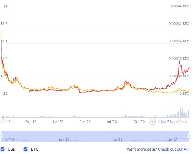Screen dimensions: 194x154
Task: Click the tallest volume bar spike
Action: tap(179, 108)
